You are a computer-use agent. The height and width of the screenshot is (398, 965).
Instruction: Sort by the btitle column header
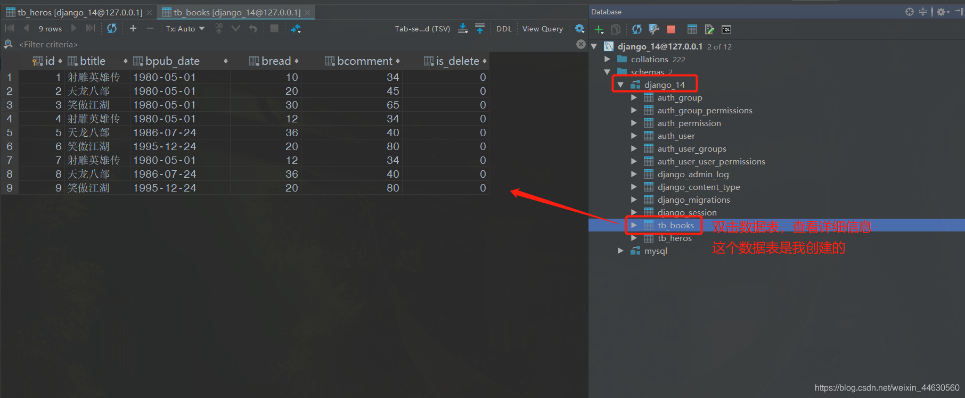click(x=97, y=61)
